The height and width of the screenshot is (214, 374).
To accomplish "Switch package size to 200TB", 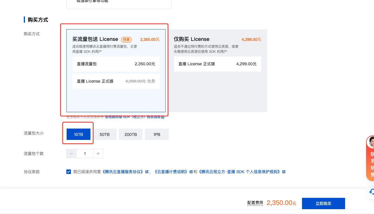I will pos(130,134).
